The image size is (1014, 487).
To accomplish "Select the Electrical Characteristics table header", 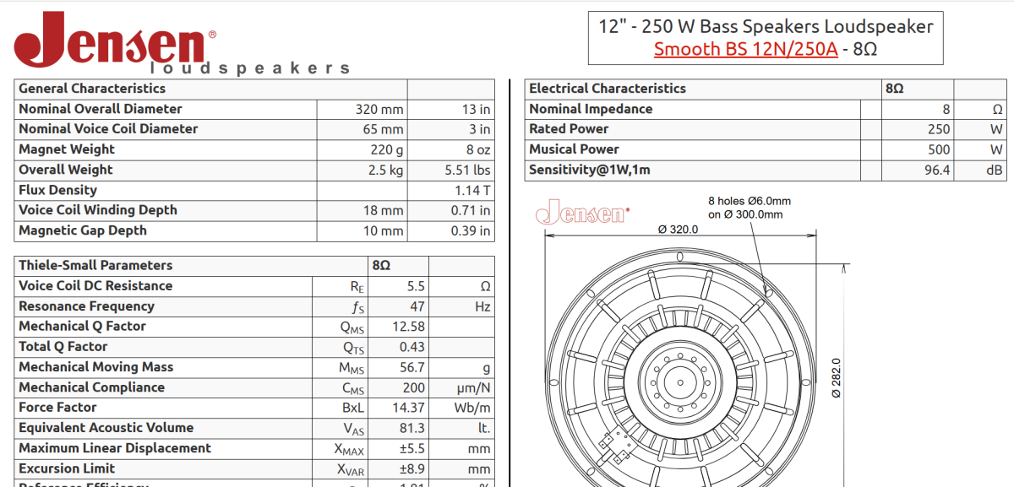I will pos(607,89).
